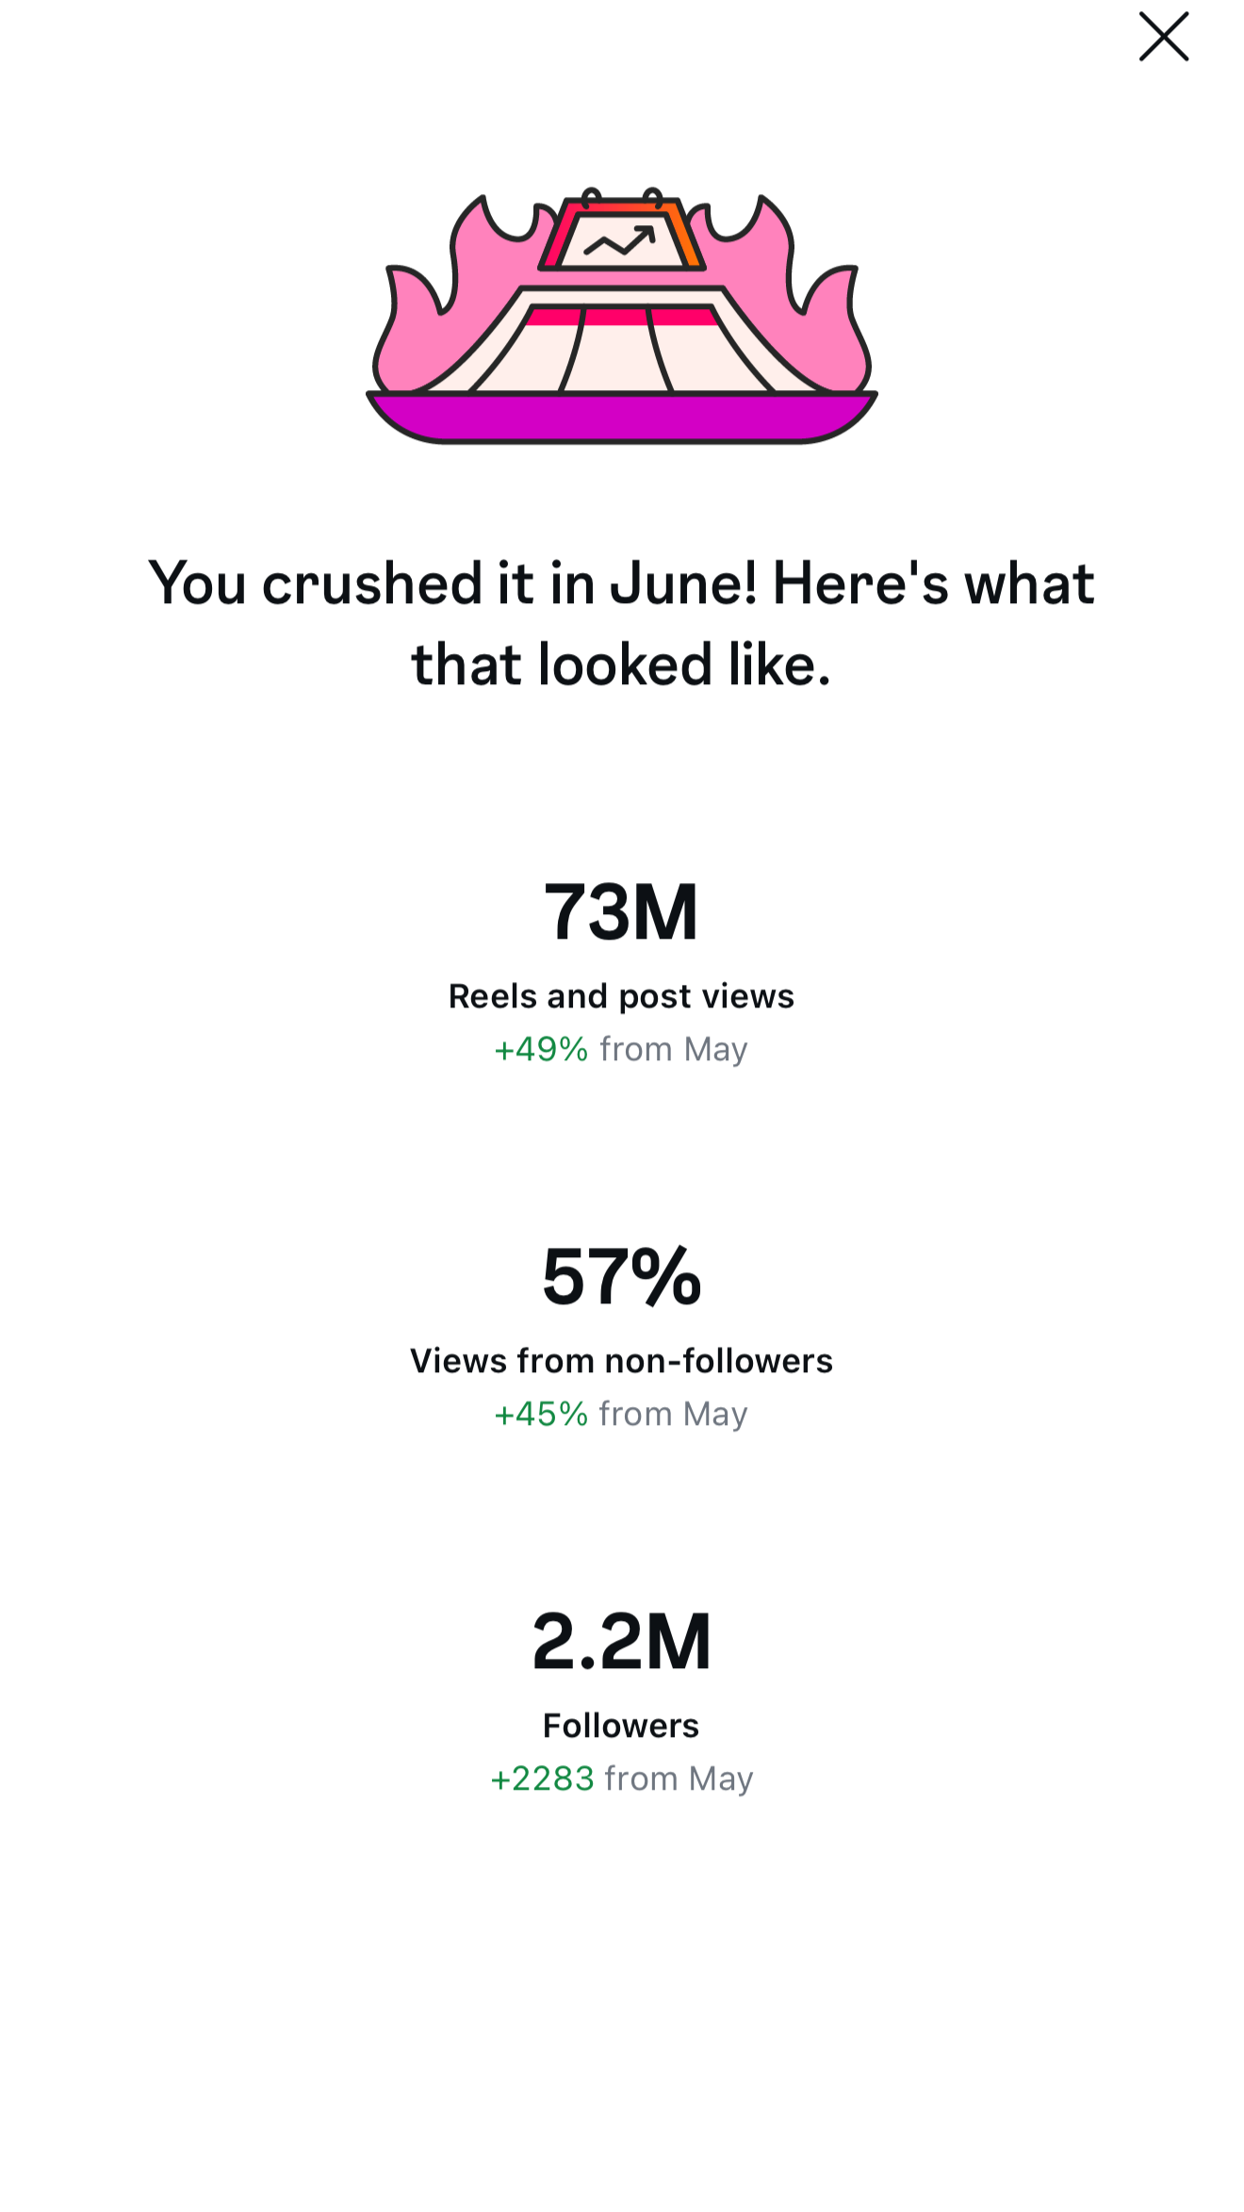Tap the 57% non-follower figure

click(621, 1276)
